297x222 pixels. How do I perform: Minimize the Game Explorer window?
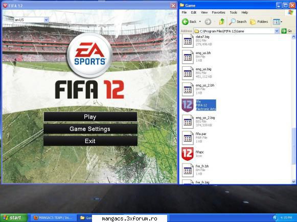coord(279,6)
